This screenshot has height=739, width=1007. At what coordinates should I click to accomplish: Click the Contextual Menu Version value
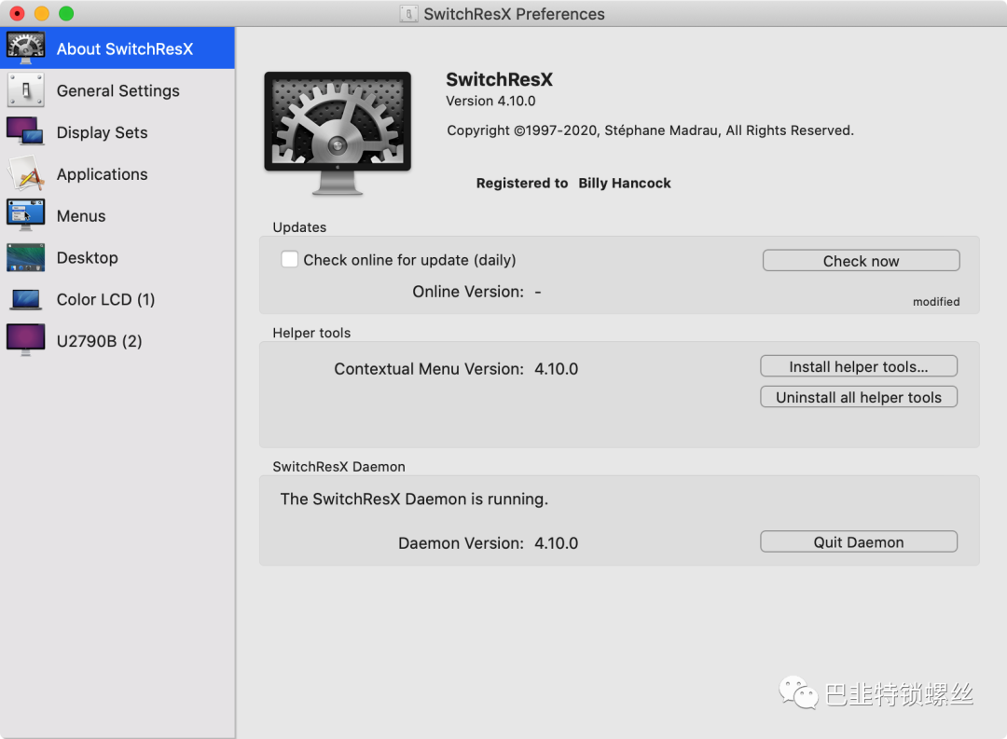556,369
